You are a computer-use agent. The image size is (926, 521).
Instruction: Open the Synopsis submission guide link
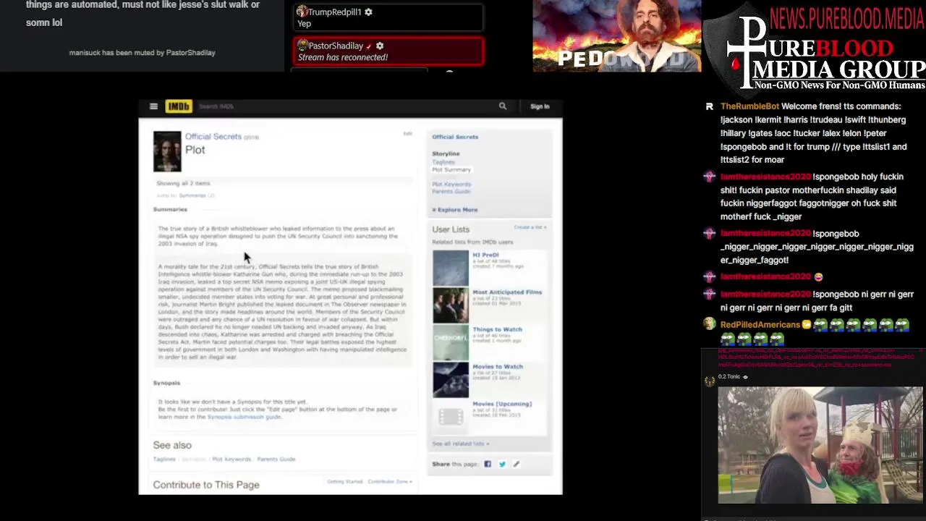[244, 417]
